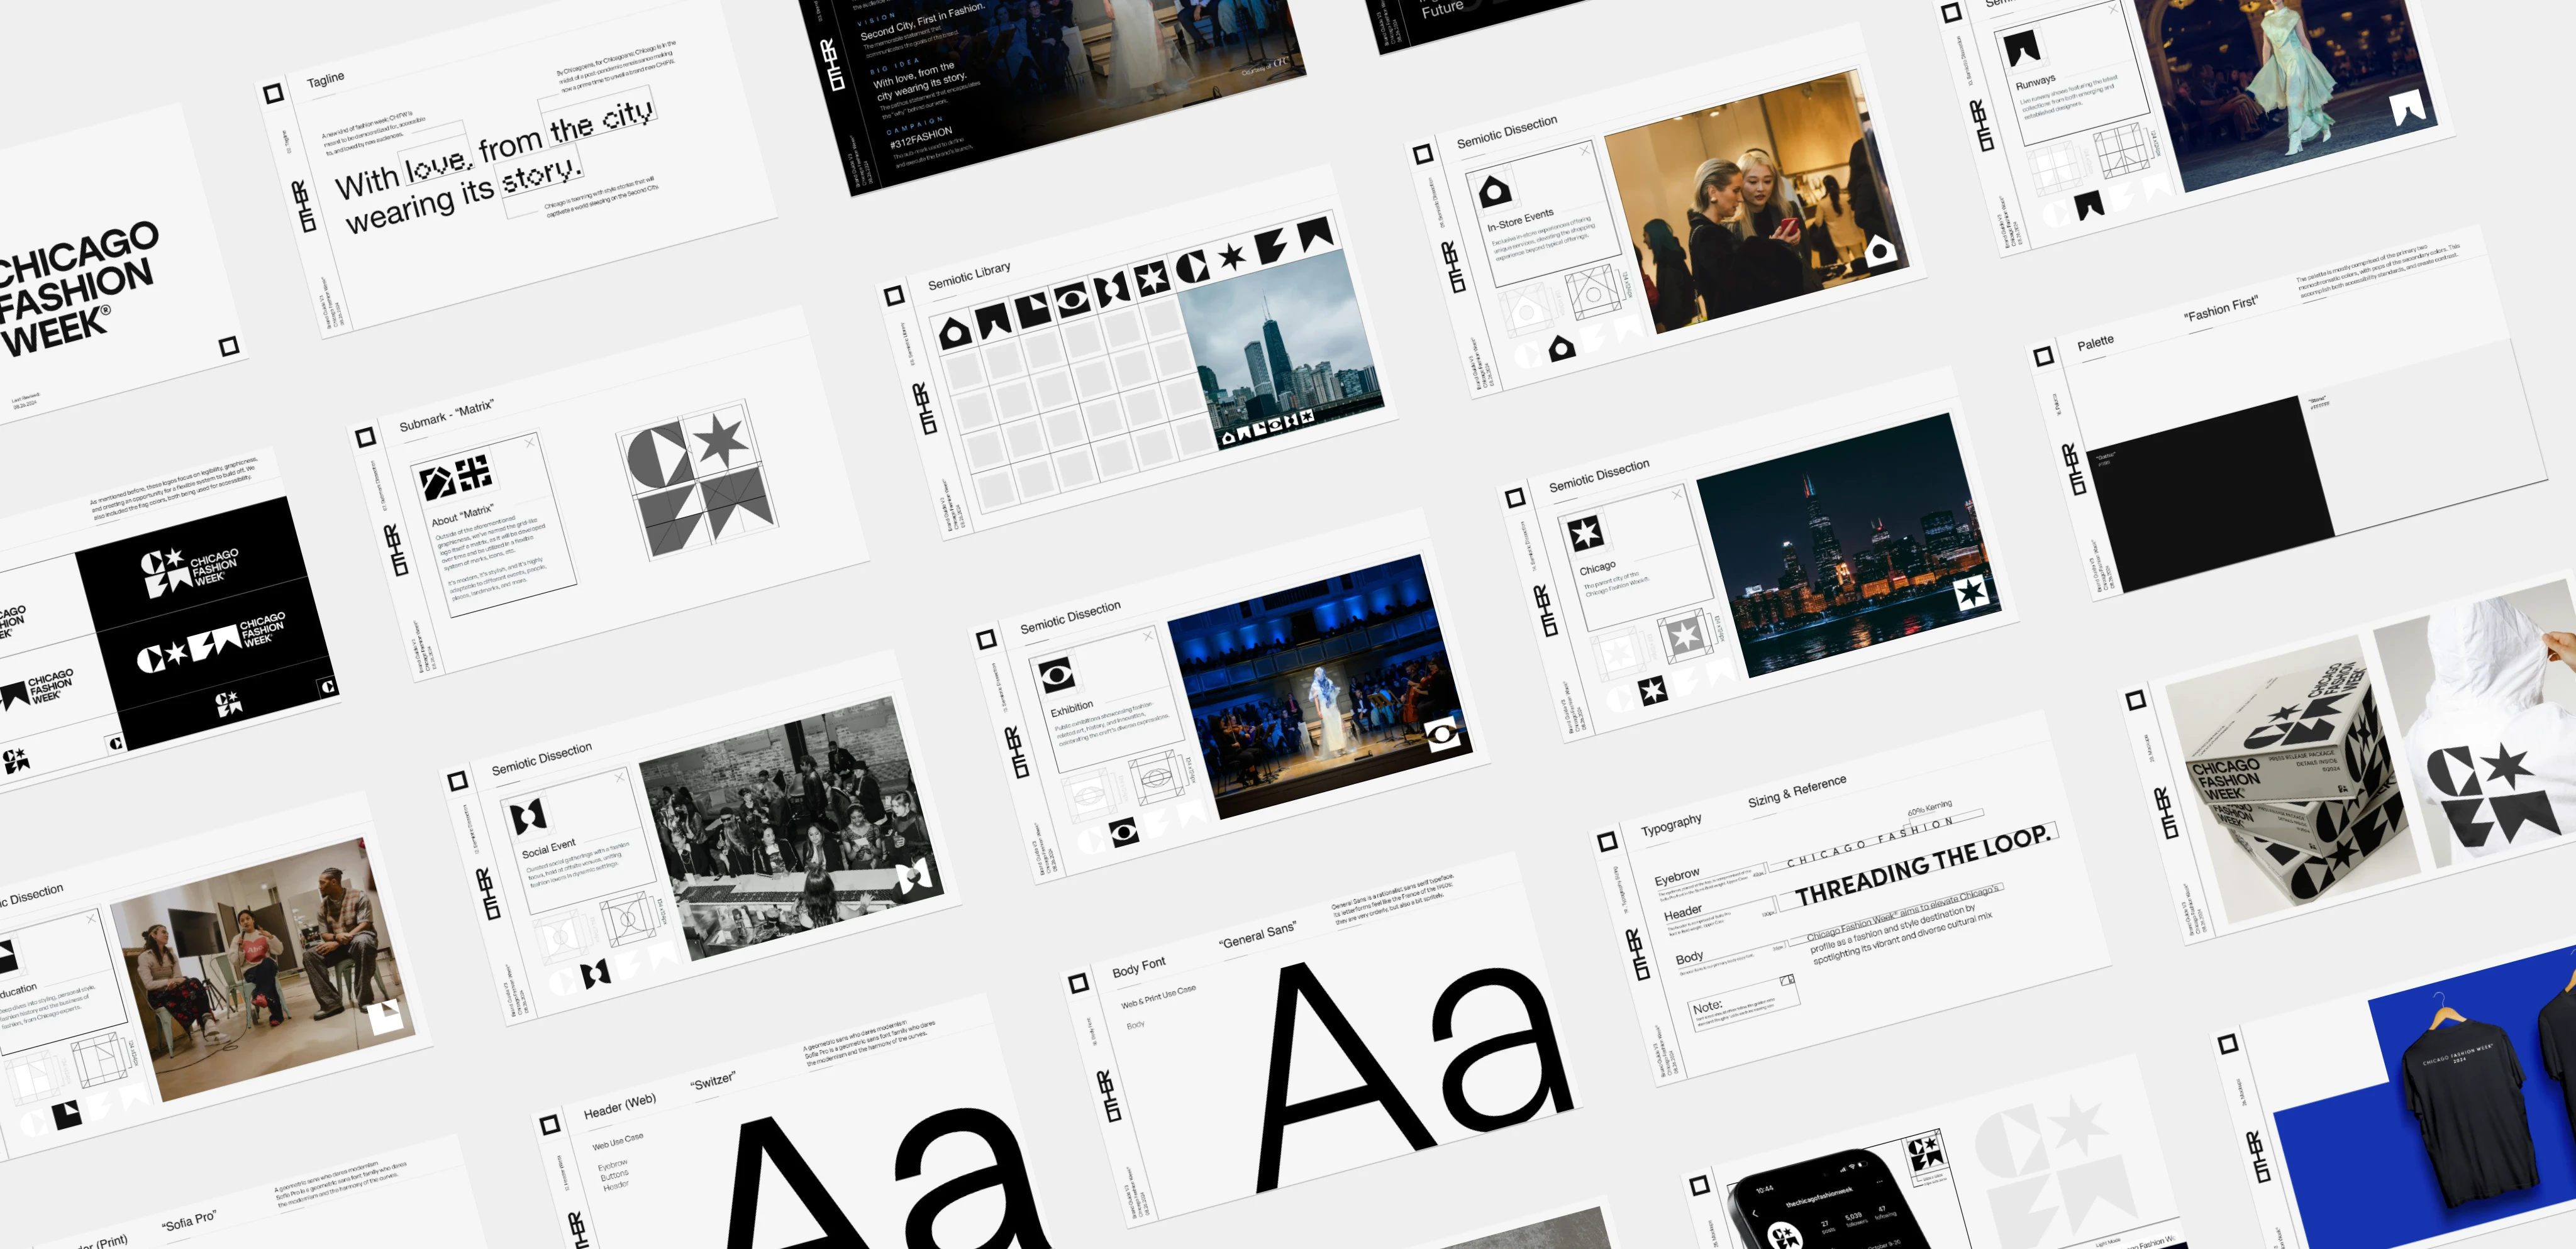Select the bowtie icon in Semiotic Library
The height and width of the screenshot is (1249, 2576).
coord(1111,289)
